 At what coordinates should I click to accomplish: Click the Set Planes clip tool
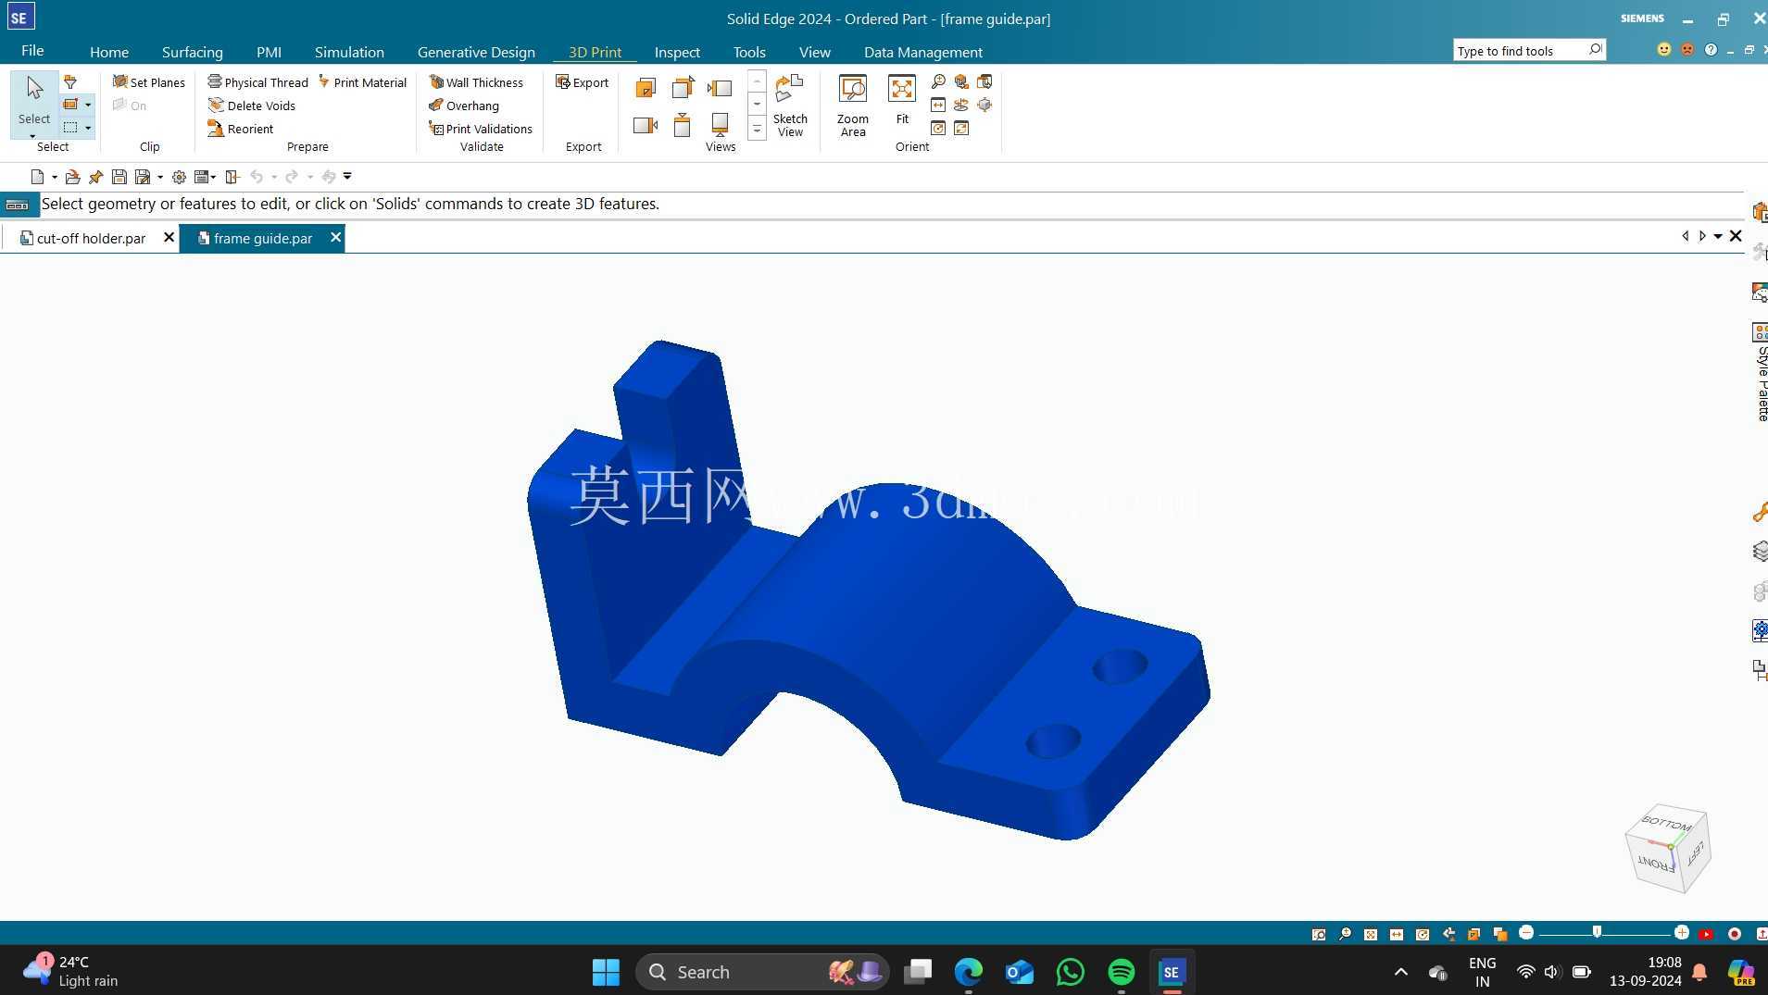pyautogui.click(x=149, y=82)
